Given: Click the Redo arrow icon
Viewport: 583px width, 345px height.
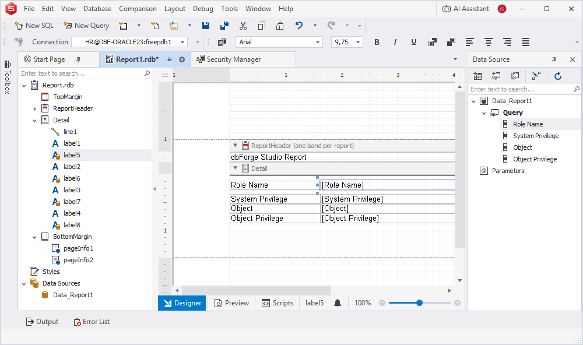Looking at the screenshot, I should (331, 26).
